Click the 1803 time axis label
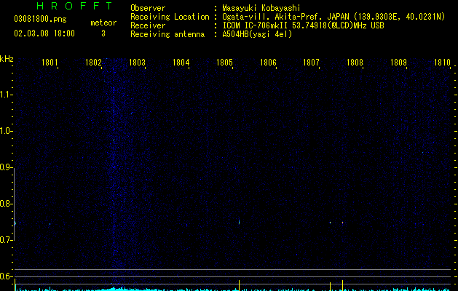 tap(137, 63)
